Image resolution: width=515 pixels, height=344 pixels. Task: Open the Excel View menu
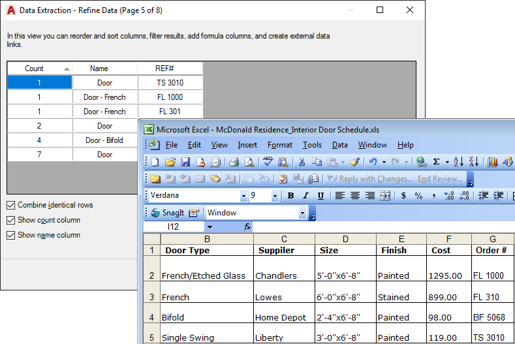click(219, 145)
